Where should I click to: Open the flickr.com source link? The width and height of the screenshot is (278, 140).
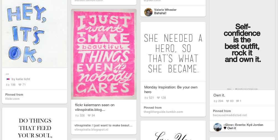(x=12, y=99)
